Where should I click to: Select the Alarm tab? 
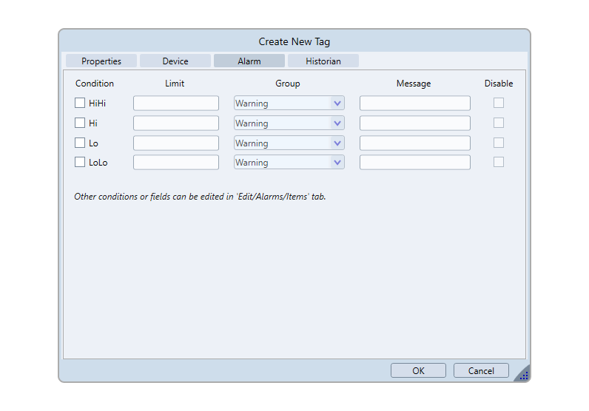point(249,61)
